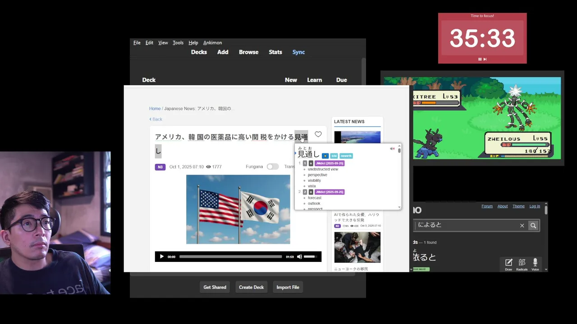This screenshot has width=577, height=324.
Task: Focus the Jisho search input field
Action: [x=467, y=225]
